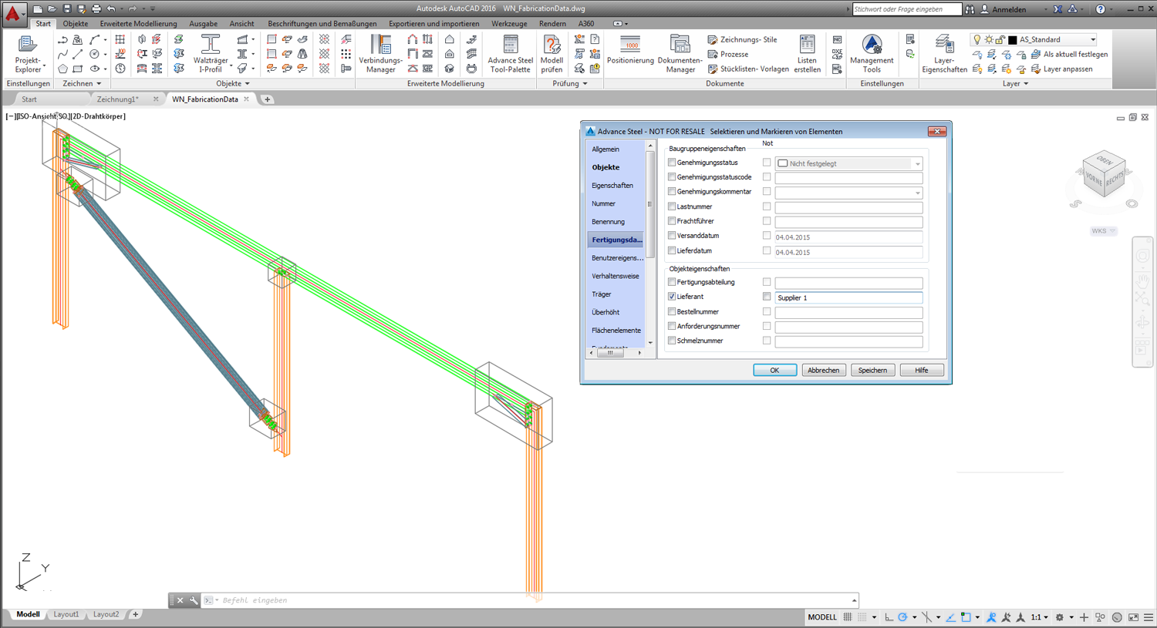This screenshot has height=628, width=1157.
Task: Open the Genehmigungskommentar dropdown
Action: click(x=917, y=193)
